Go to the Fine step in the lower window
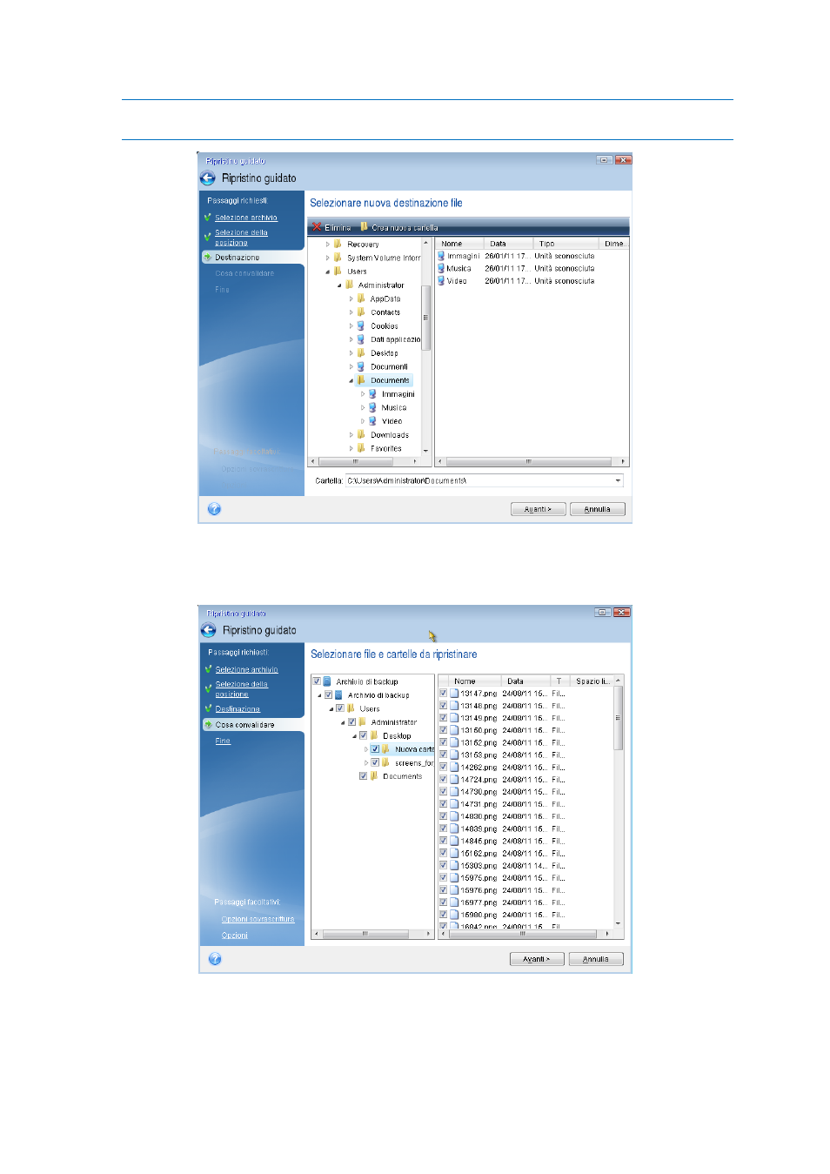The image size is (830, 1174). click(223, 741)
